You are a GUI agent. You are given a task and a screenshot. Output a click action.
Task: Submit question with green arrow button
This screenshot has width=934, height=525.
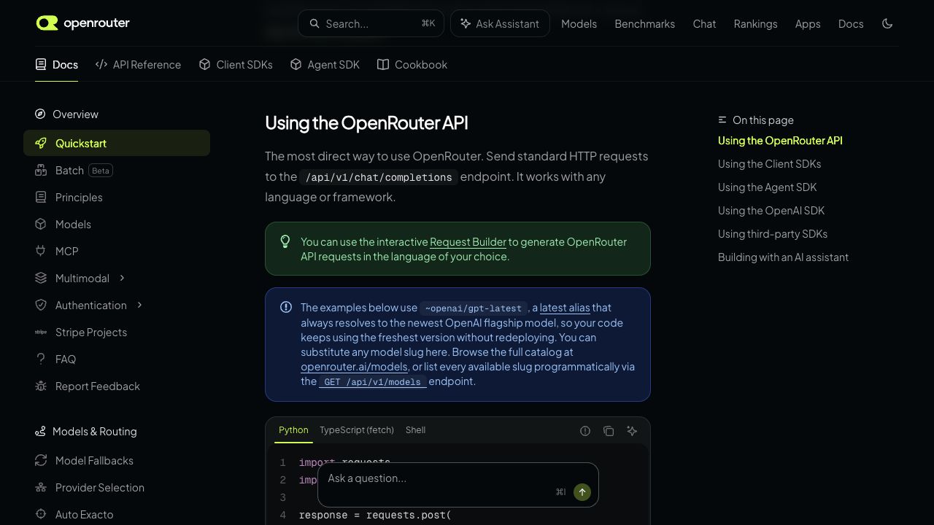coord(582,492)
